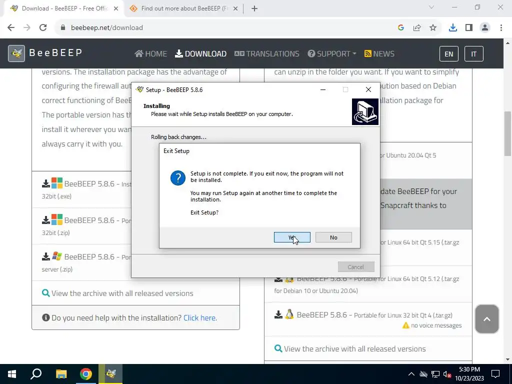This screenshot has height=384, width=512.
Task: Click the bee icon in Setup title bar
Action: (140, 89)
